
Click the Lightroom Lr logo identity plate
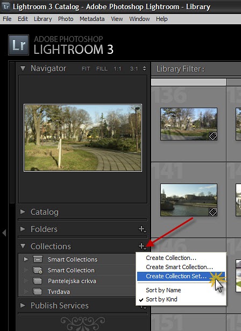[x=19, y=45]
